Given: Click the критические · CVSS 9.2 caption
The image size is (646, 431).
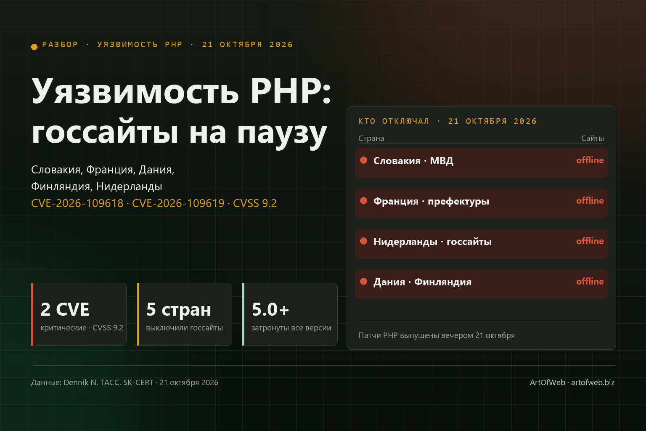Looking at the screenshot, I should (82, 328).
